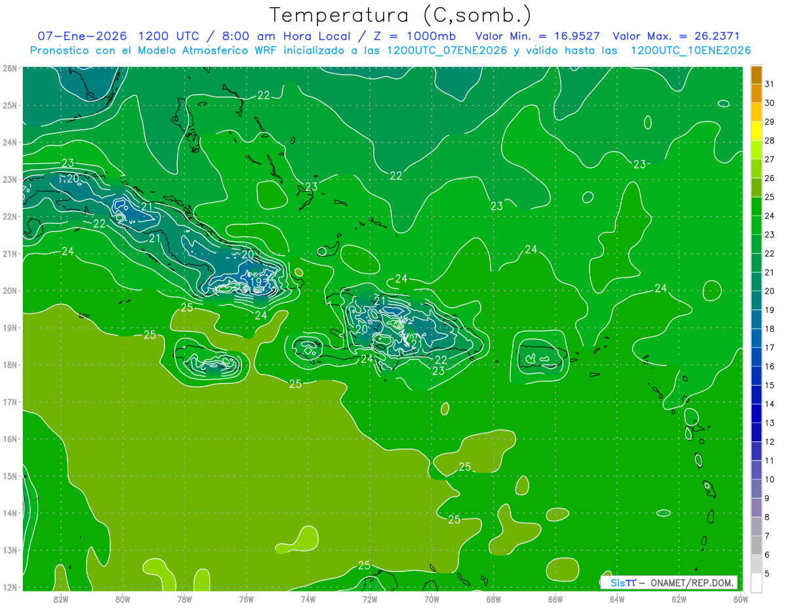Click color scale value "31"
The height and width of the screenshot is (608, 787).
click(769, 85)
